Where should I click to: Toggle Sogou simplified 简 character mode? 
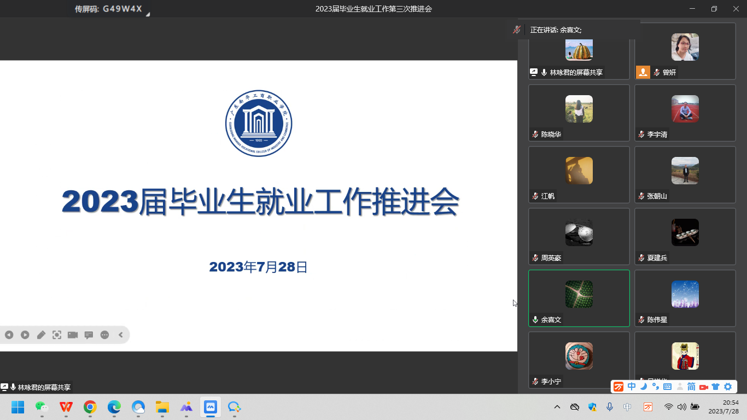(691, 387)
